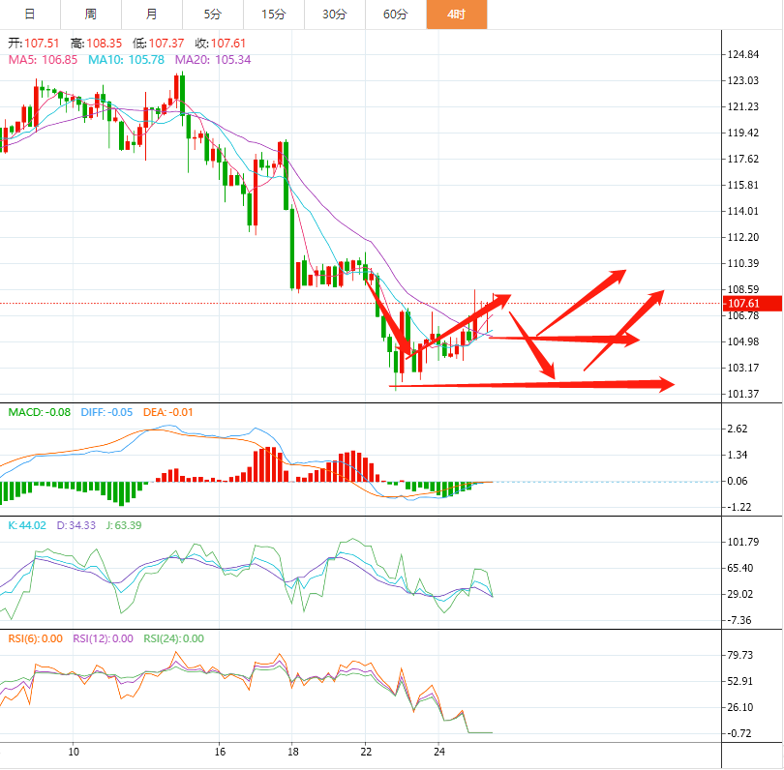Click the date label 24 on time axis

coord(439,752)
